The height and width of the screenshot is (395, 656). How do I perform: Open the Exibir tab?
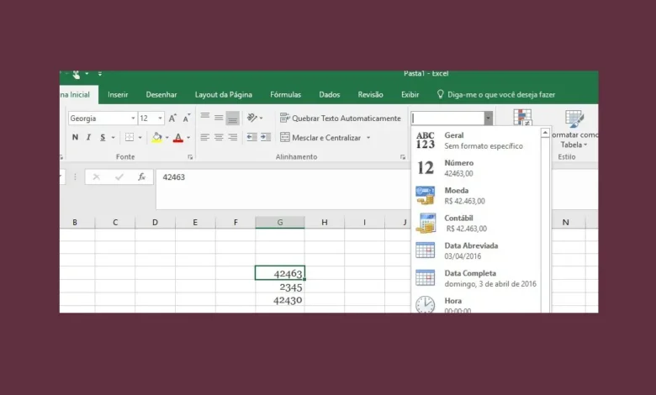[x=410, y=94]
